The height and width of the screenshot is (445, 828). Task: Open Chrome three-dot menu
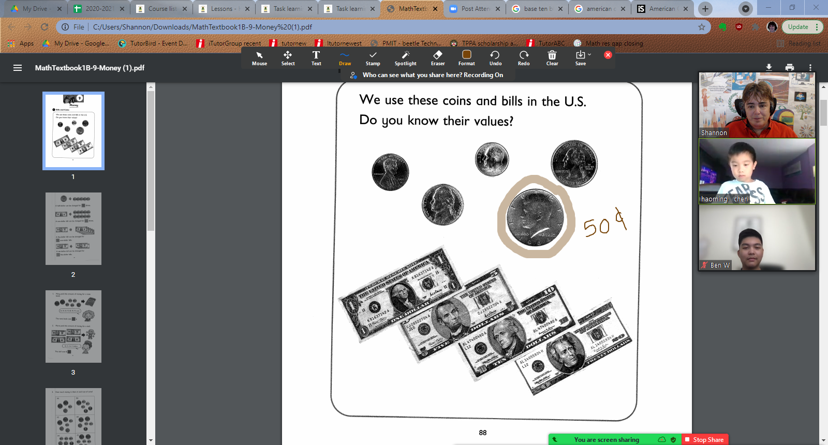click(817, 27)
